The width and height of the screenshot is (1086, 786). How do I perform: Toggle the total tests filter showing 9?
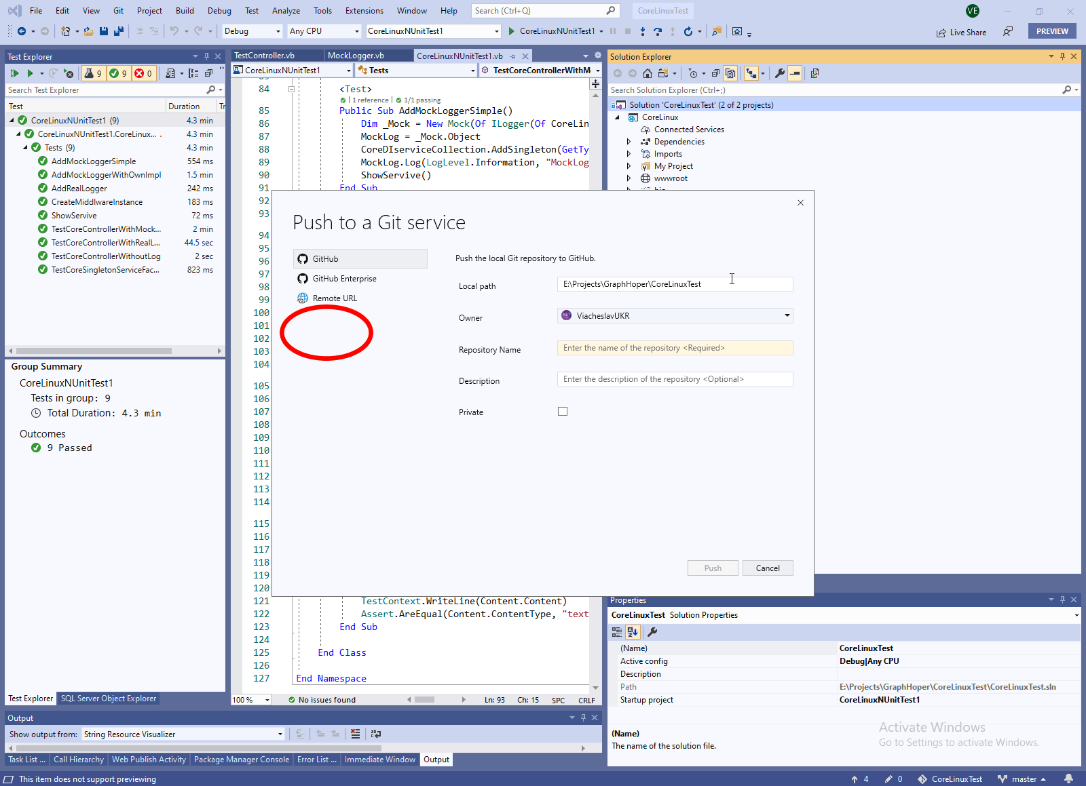93,73
